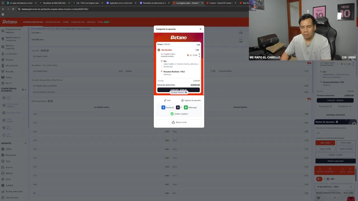
Task: Collapse the Resultado - Fin Tiempo Reg. market
Action: [308, 65]
